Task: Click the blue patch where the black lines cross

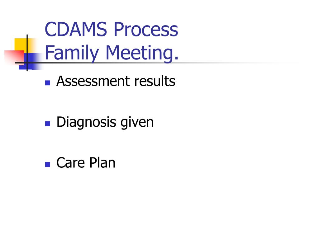Action: click(27, 63)
